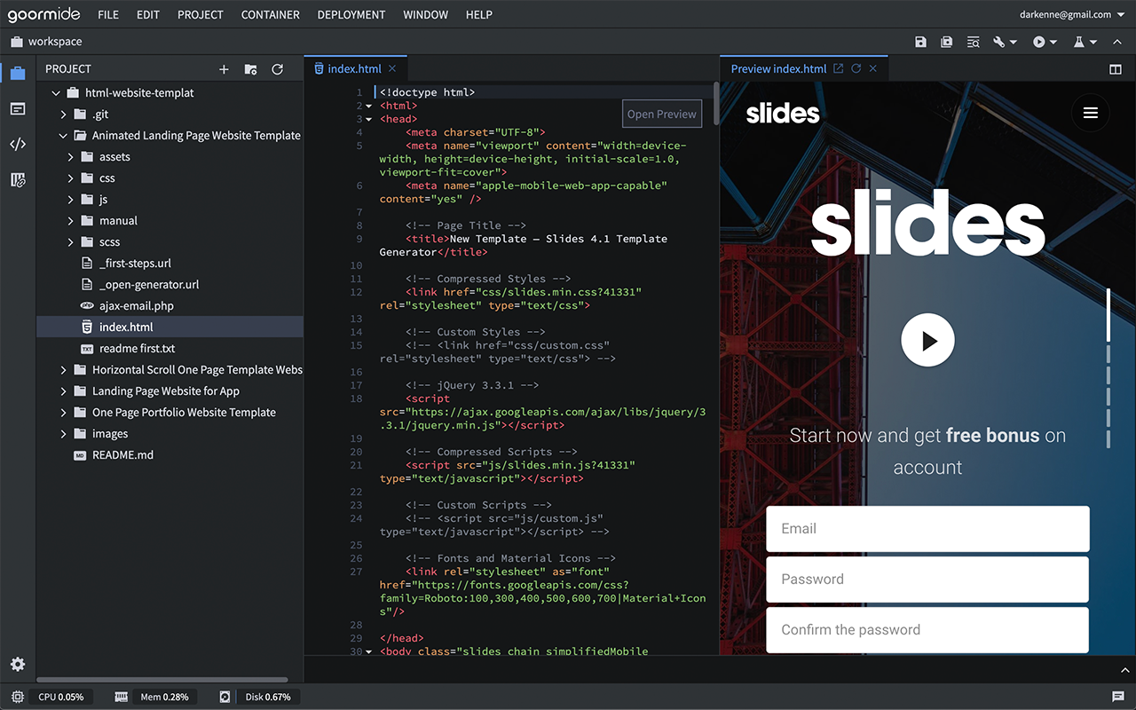Click the Email input field in preview
This screenshot has height=710, width=1136.
coord(927,528)
